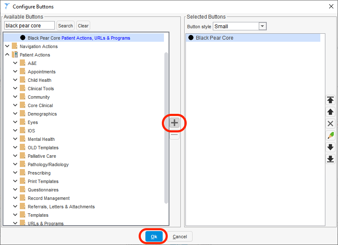Select the Eyes tree item
This screenshot has width=338, height=245.
tap(33, 122)
